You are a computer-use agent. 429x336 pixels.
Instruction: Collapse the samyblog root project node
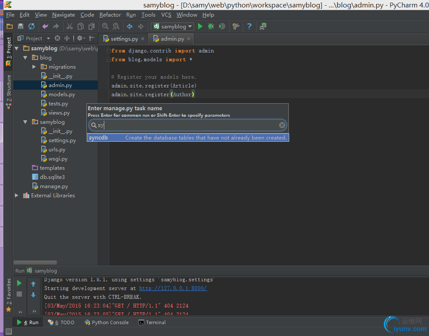[17, 49]
